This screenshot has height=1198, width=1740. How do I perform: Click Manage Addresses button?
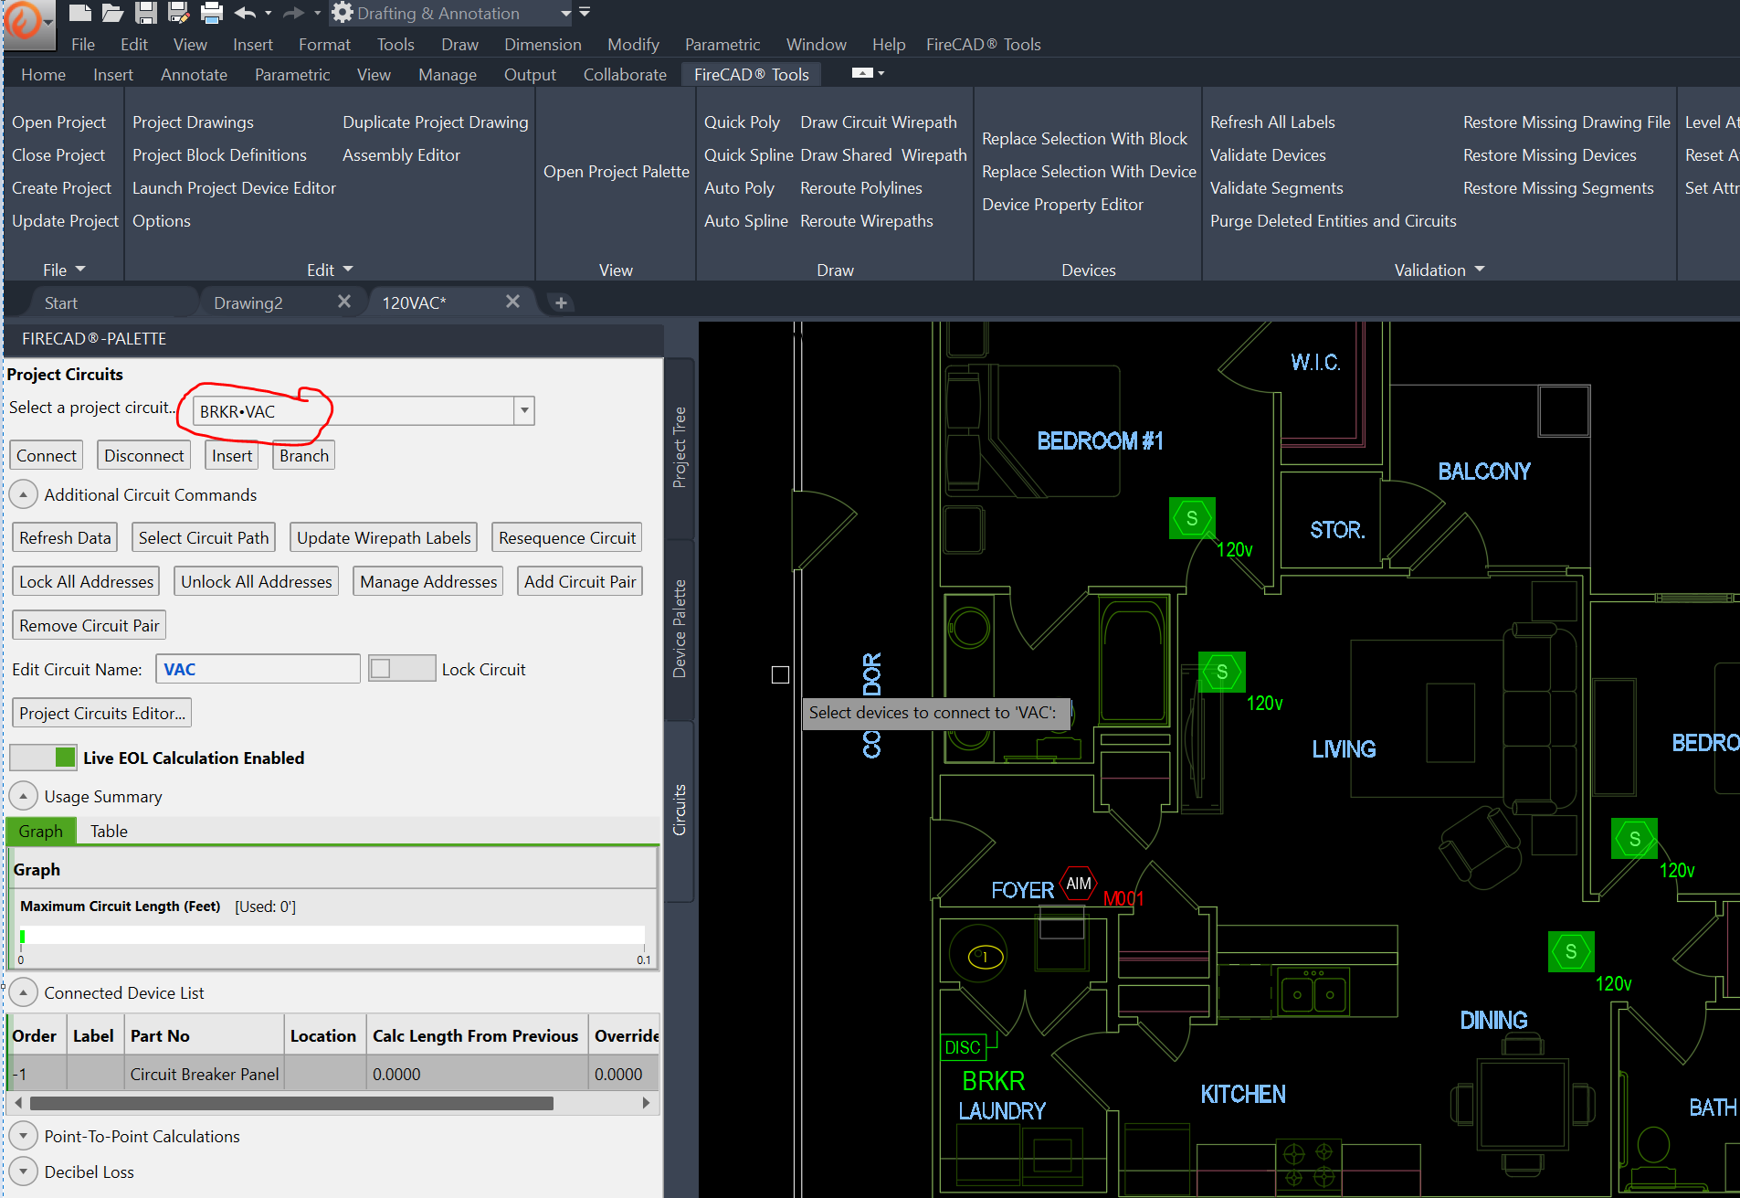pos(428,581)
